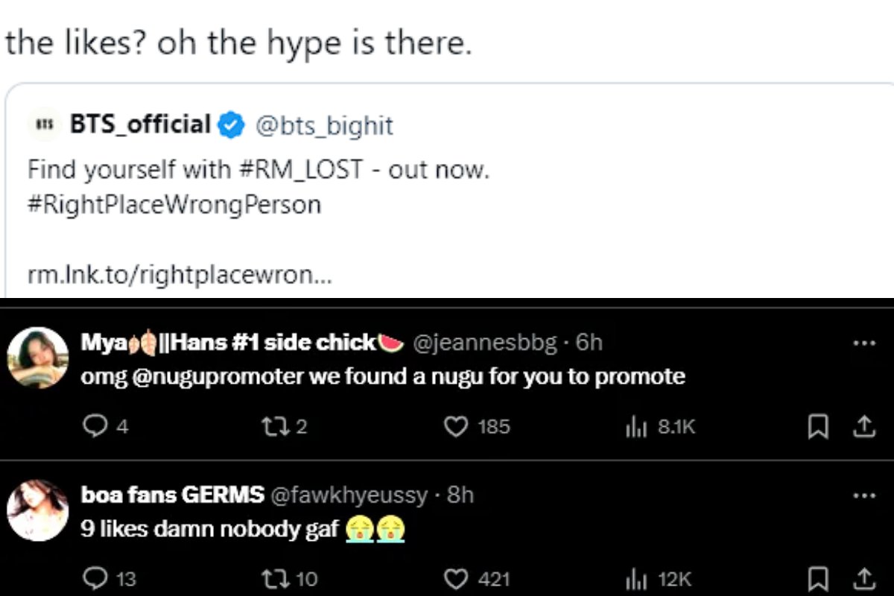This screenshot has height=596, width=894.
Task: Like the tweet with 185 likes
Action: 455,426
